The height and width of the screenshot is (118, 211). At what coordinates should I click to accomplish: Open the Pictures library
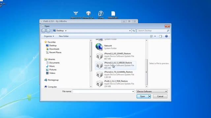(x=51, y=70)
